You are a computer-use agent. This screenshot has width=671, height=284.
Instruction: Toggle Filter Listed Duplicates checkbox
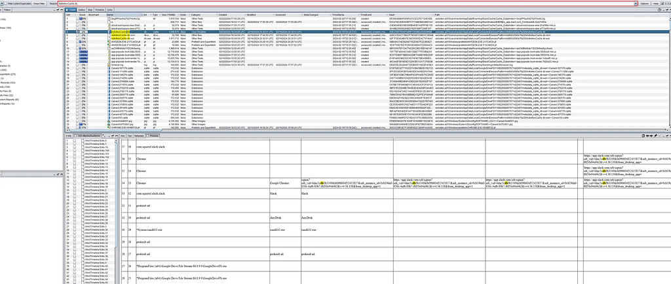(6, 3)
